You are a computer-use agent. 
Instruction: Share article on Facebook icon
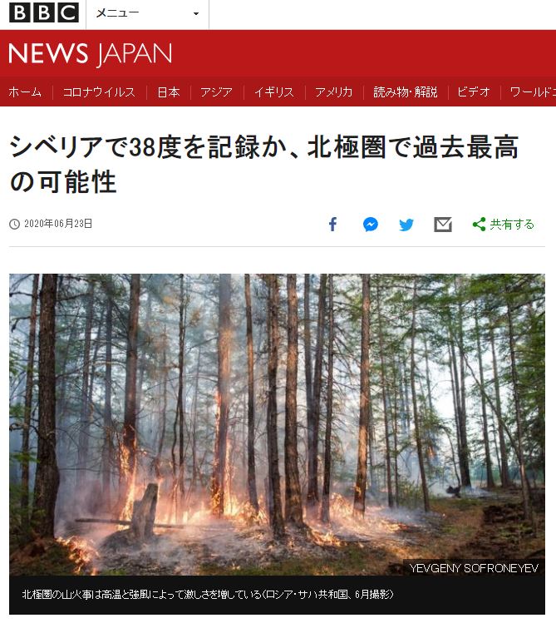point(333,225)
